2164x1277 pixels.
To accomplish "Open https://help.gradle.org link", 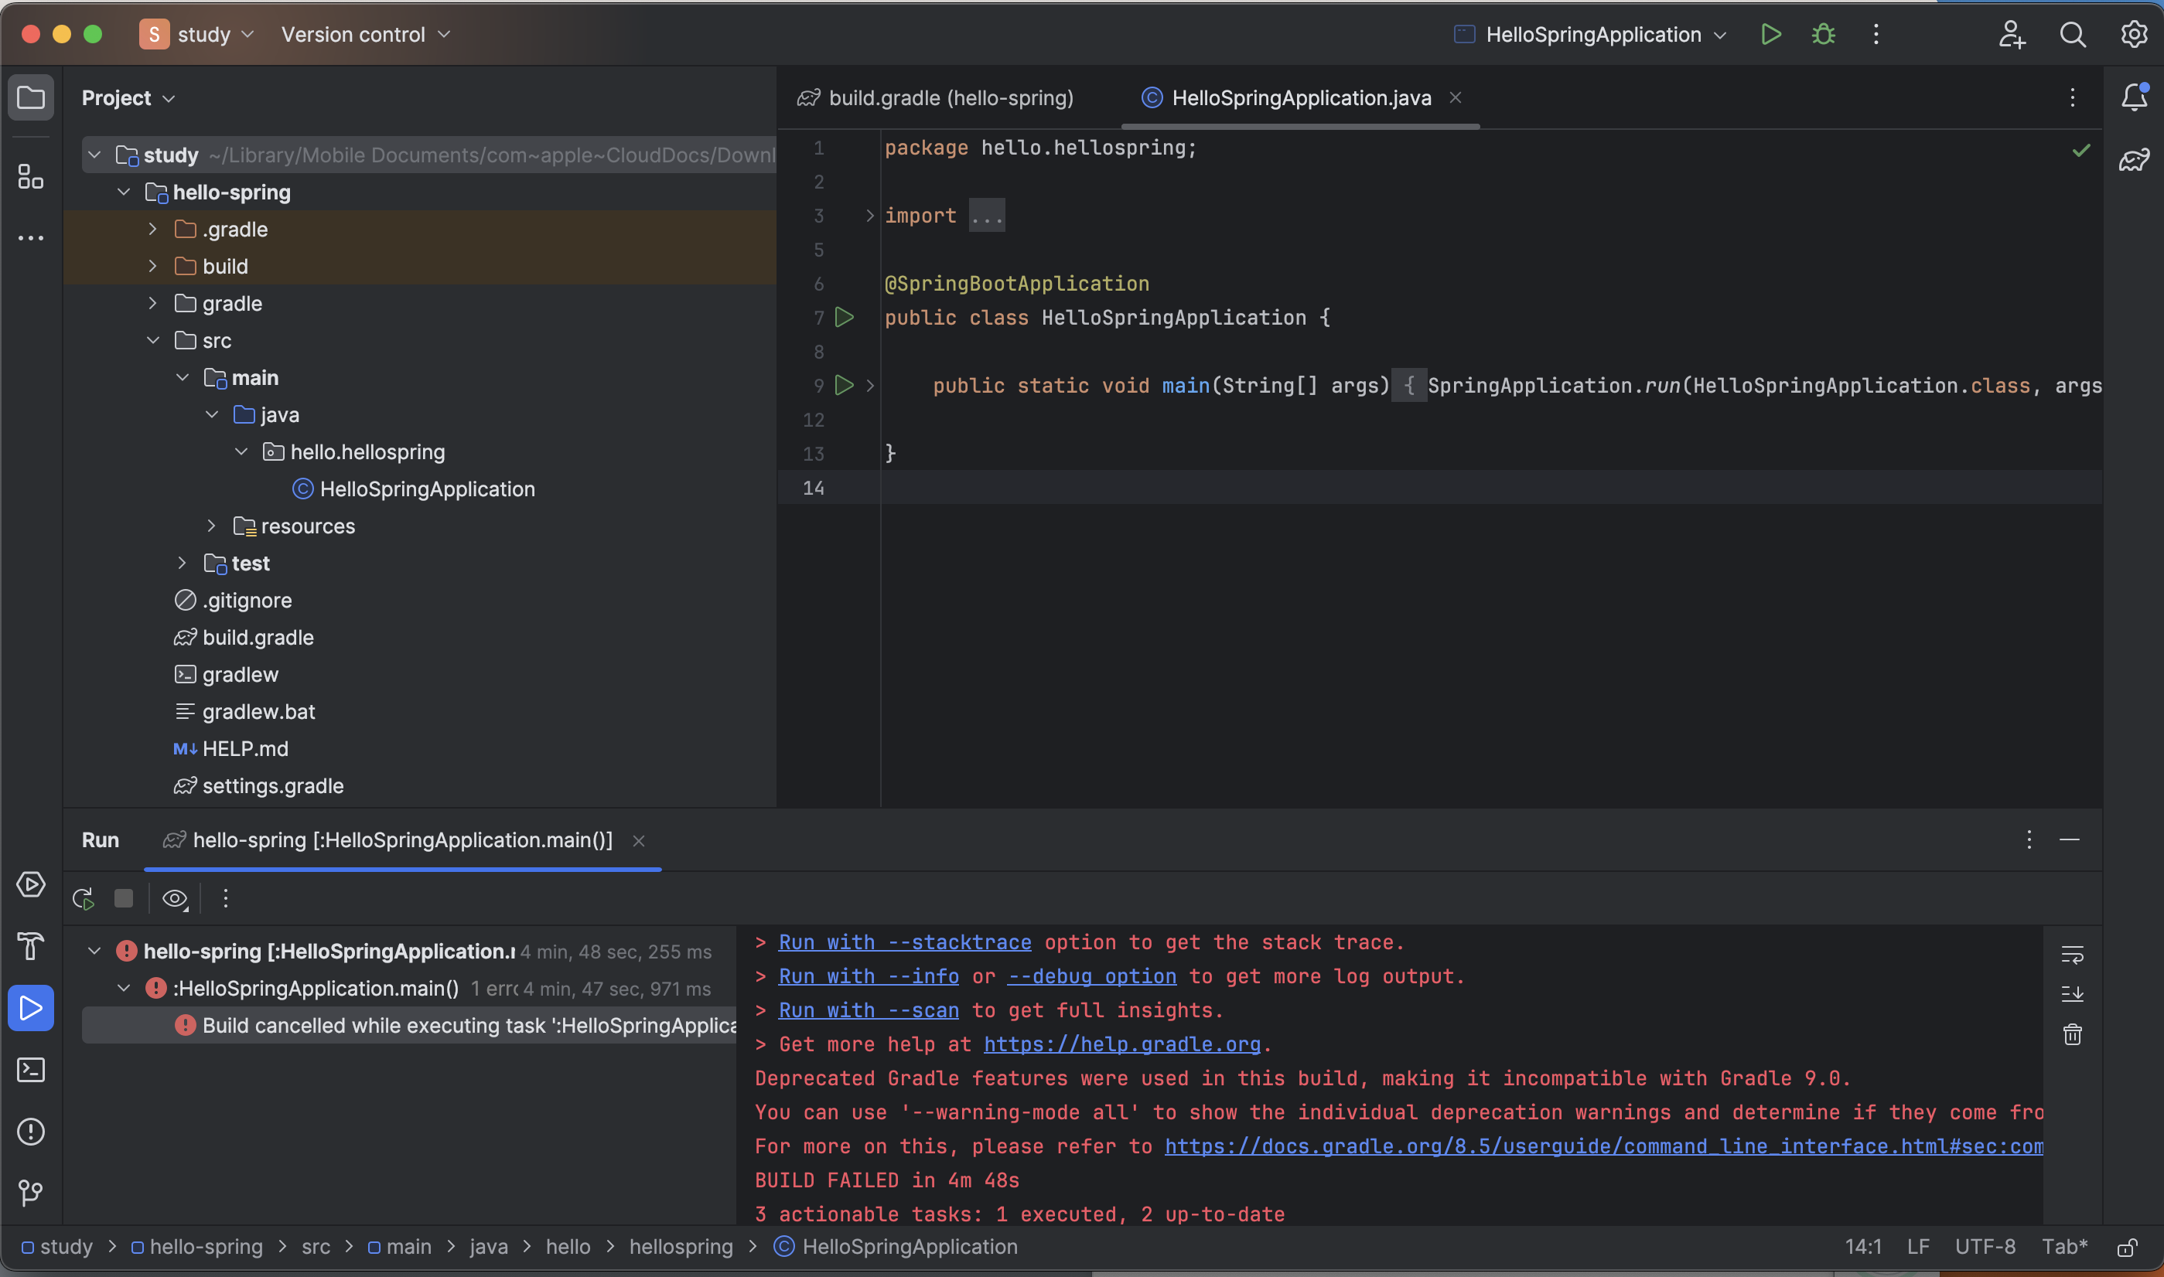I will tap(1121, 1044).
